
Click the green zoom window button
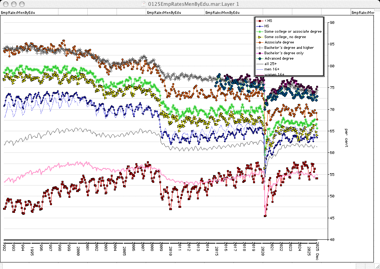click(x=22, y=4)
